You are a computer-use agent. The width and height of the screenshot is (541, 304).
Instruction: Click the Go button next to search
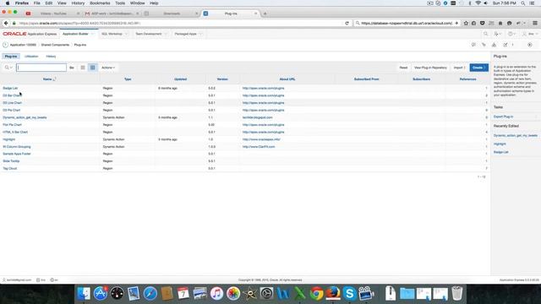click(72, 68)
